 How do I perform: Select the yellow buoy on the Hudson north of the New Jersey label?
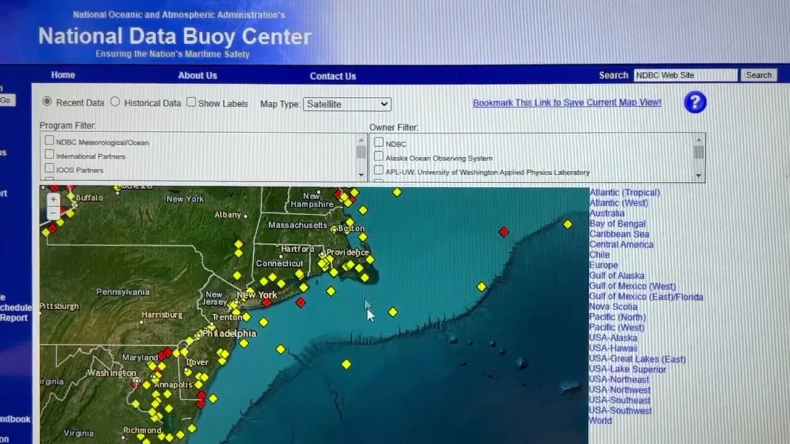(x=236, y=275)
